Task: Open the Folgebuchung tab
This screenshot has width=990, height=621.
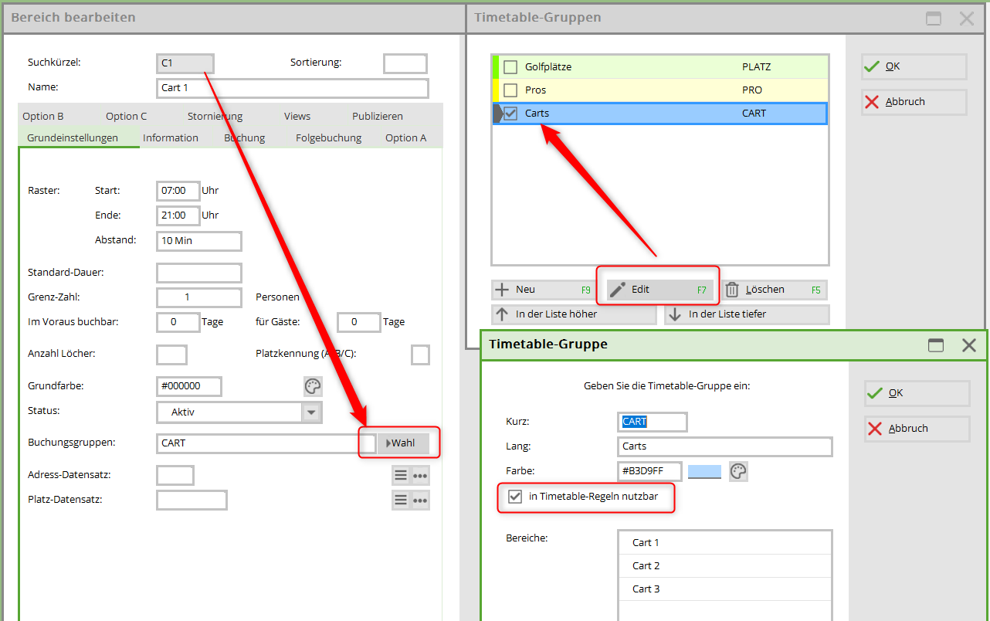Action: 328,137
